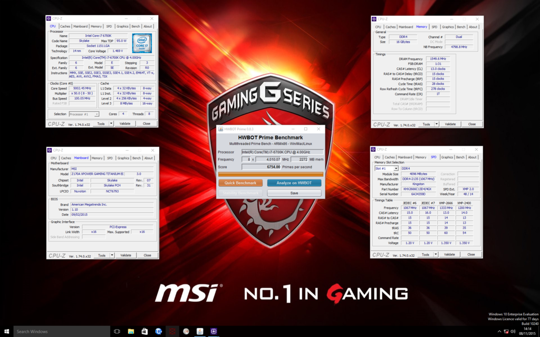Click Validate in the SPD window

[x=449, y=254]
